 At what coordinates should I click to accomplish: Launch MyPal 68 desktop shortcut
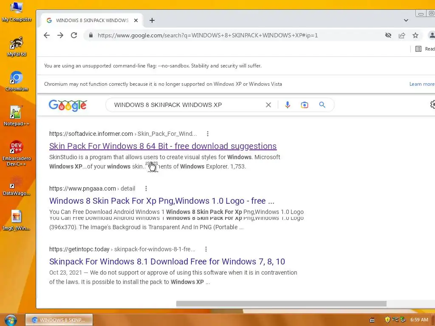tap(17, 47)
